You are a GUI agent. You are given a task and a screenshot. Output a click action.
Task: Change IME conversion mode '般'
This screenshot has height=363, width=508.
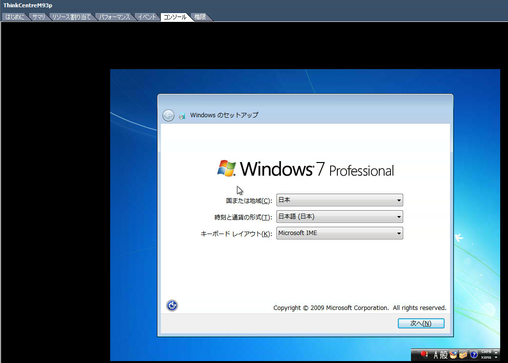(x=444, y=355)
